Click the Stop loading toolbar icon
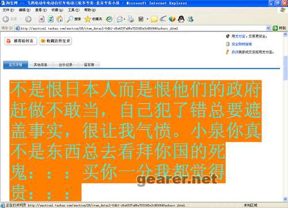Screen dimensions: 288x208 click(41, 19)
